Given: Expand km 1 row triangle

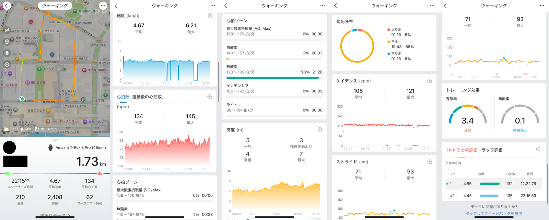Looking at the screenshot, I should 447,184.
